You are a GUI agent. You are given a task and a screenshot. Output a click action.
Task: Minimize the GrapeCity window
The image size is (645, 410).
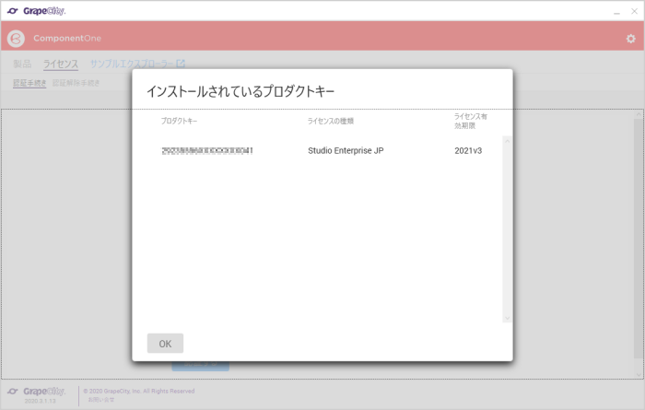point(616,11)
